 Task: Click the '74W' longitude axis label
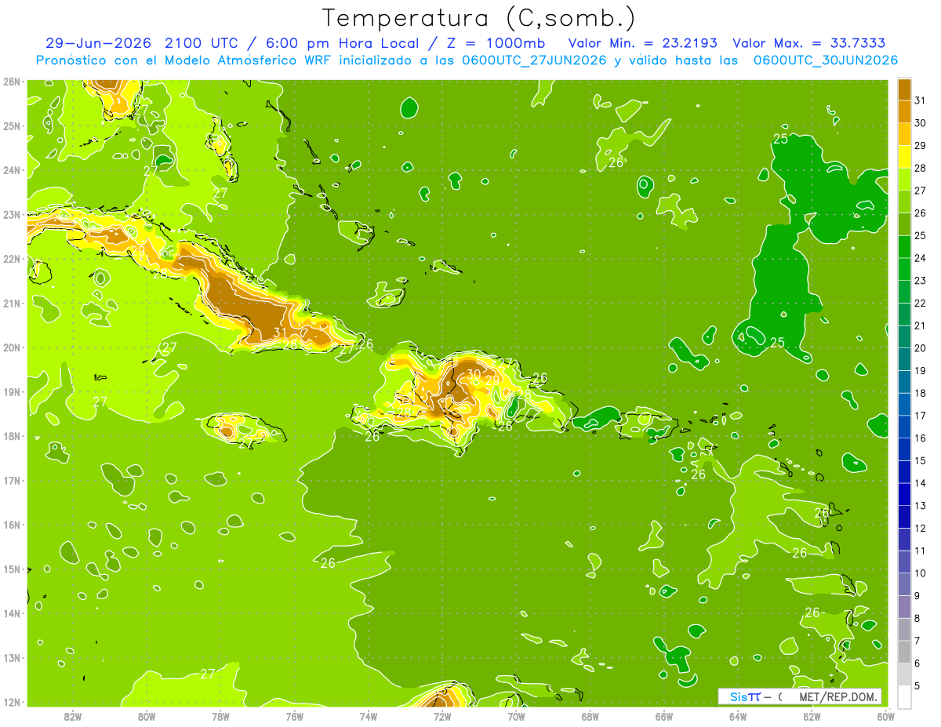[x=369, y=716]
